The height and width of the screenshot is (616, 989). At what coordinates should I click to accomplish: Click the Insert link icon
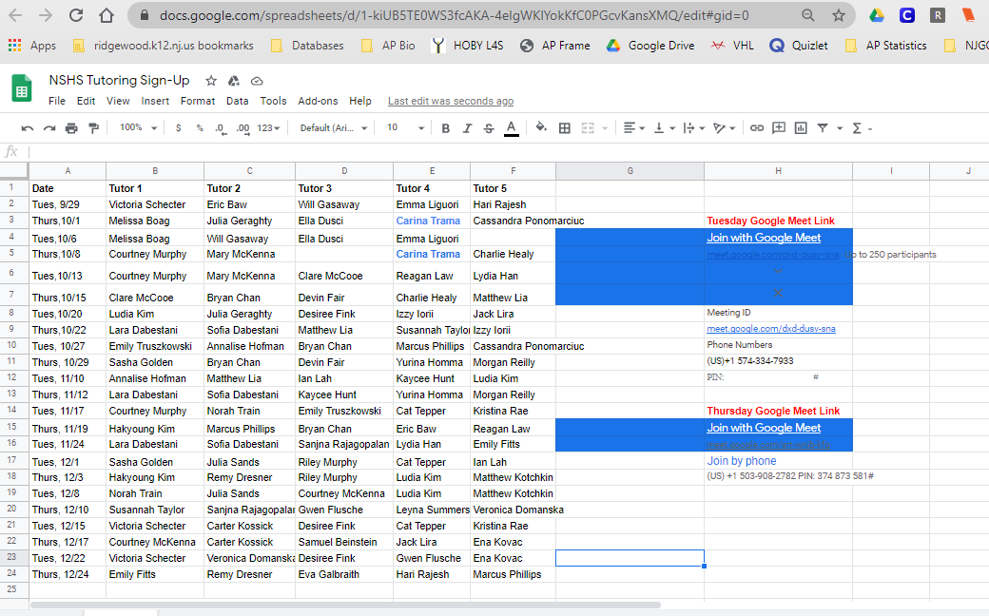757,128
